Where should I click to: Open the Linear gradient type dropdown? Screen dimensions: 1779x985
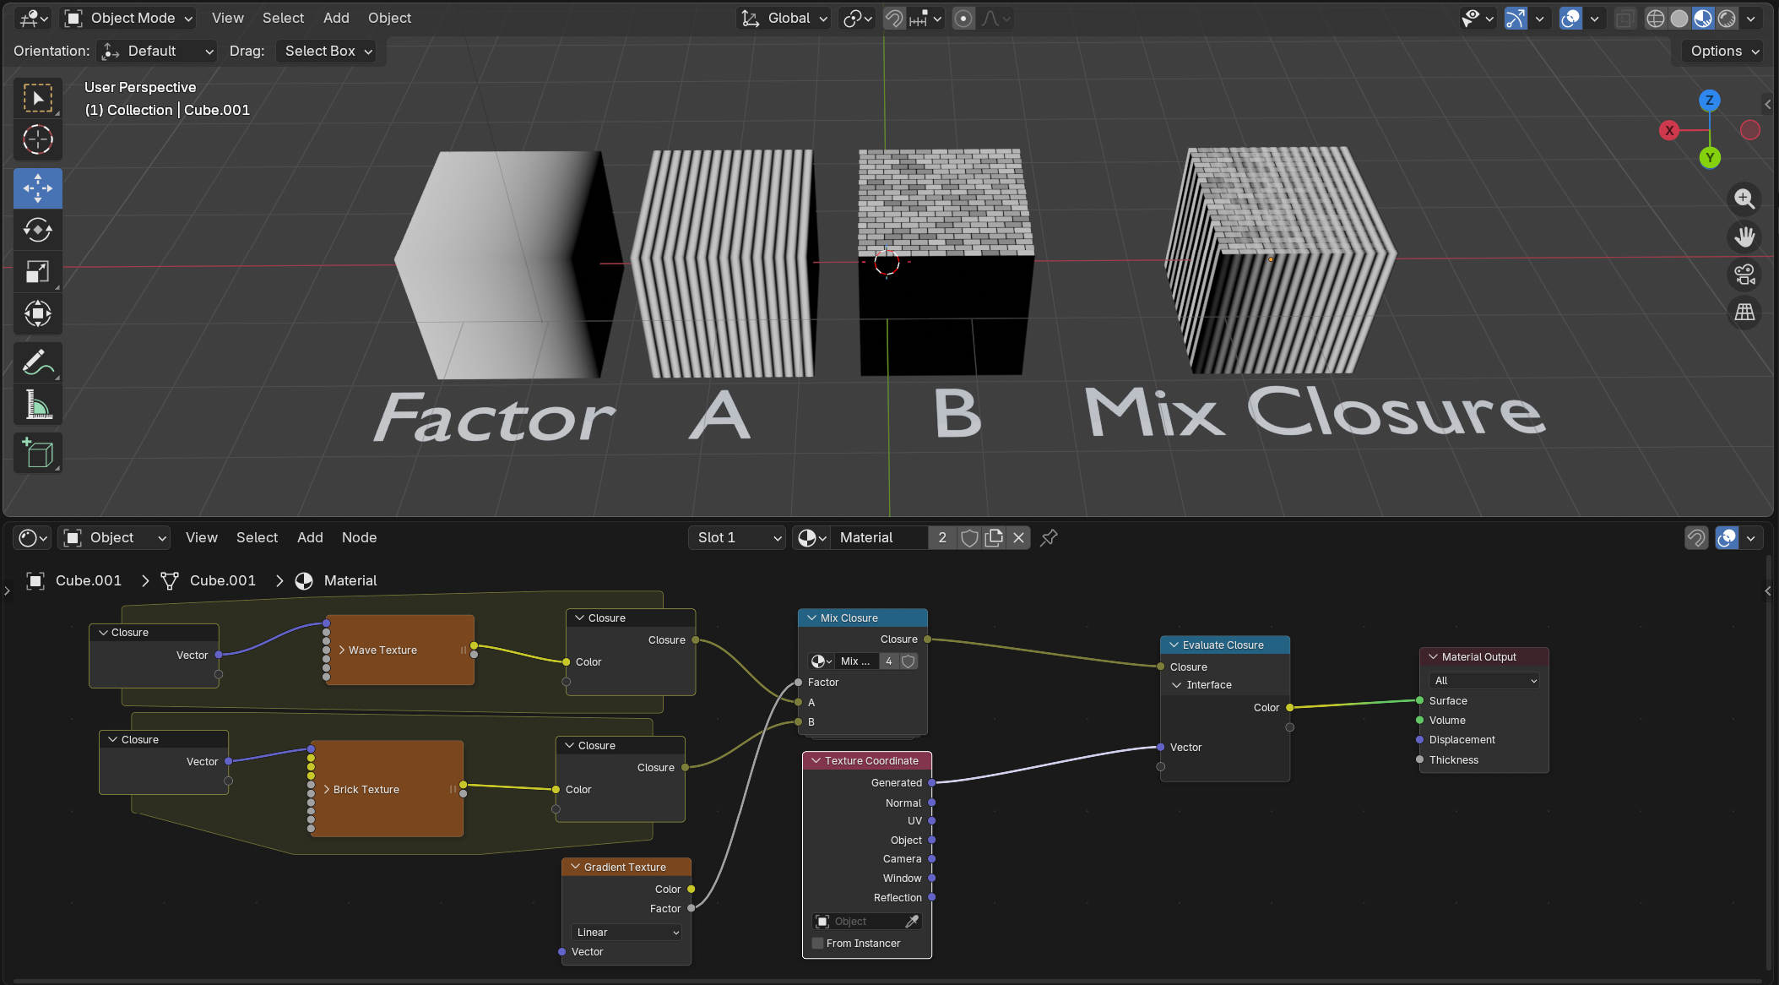tap(626, 933)
